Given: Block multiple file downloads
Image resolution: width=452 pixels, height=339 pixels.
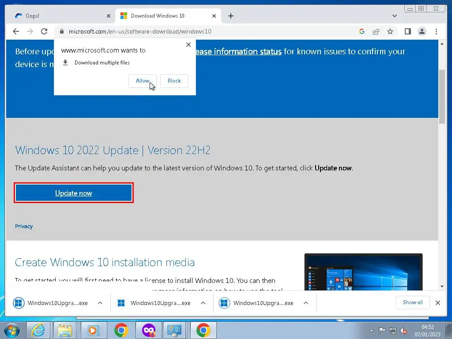Looking at the screenshot, I should coord(174,81).
